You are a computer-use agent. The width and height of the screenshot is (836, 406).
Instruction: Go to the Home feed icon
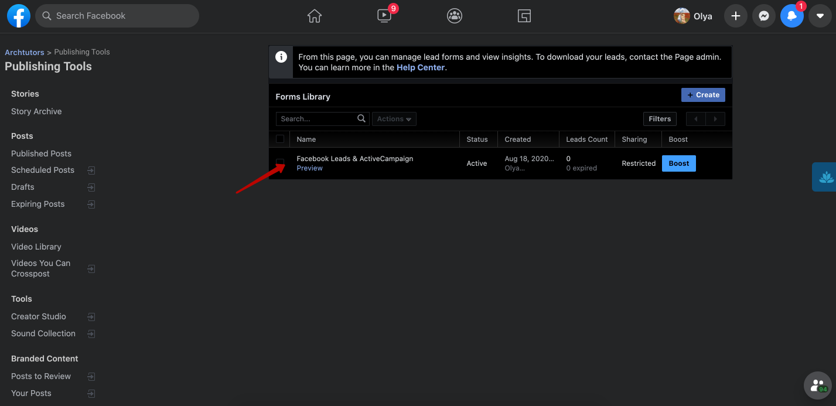tap(315, 16)
